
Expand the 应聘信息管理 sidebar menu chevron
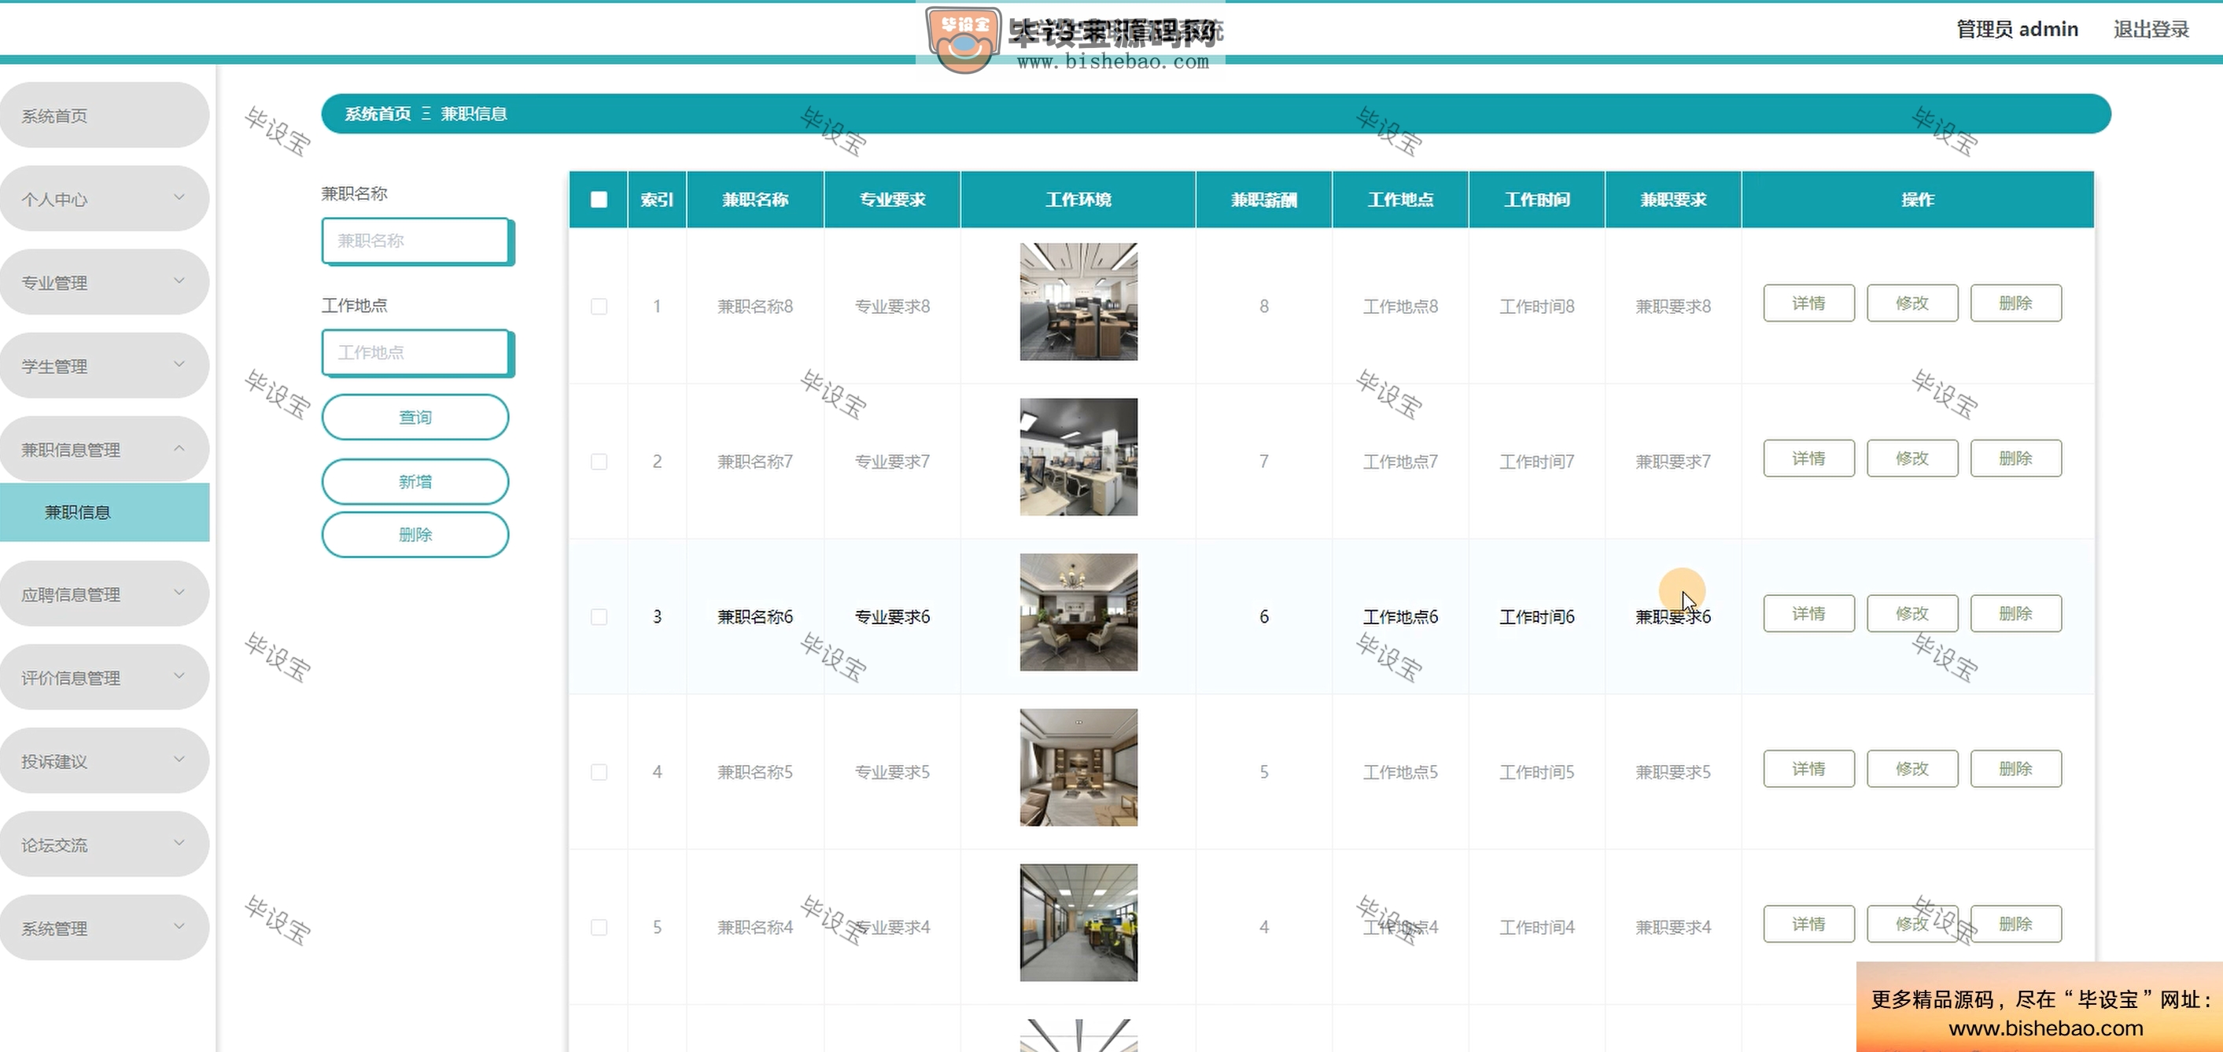[179, 594]
